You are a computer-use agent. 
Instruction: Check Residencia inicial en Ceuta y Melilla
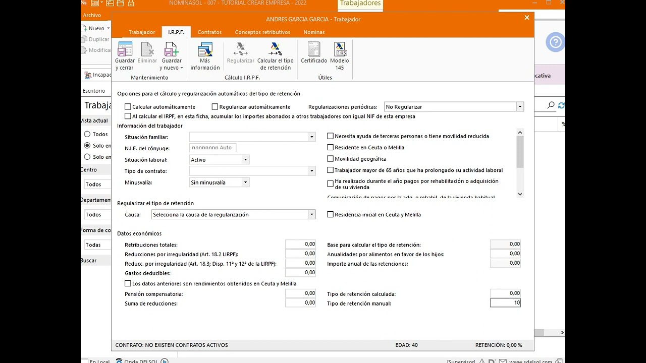click(x=331, y=214)
